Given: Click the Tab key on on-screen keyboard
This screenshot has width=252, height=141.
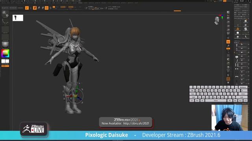Looking at the screenshot, I should coord(192,90).
